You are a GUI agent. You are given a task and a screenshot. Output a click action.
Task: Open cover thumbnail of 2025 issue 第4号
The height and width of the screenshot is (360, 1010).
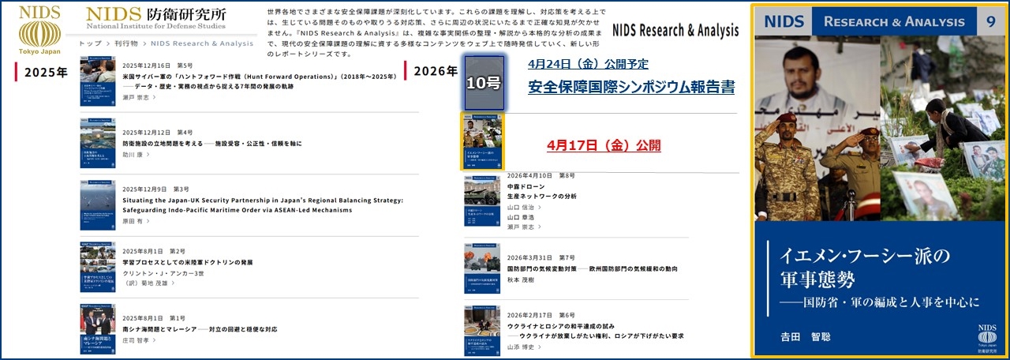97,144
